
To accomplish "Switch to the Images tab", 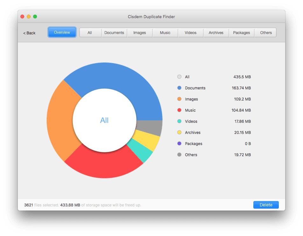I will click(140, 33).
